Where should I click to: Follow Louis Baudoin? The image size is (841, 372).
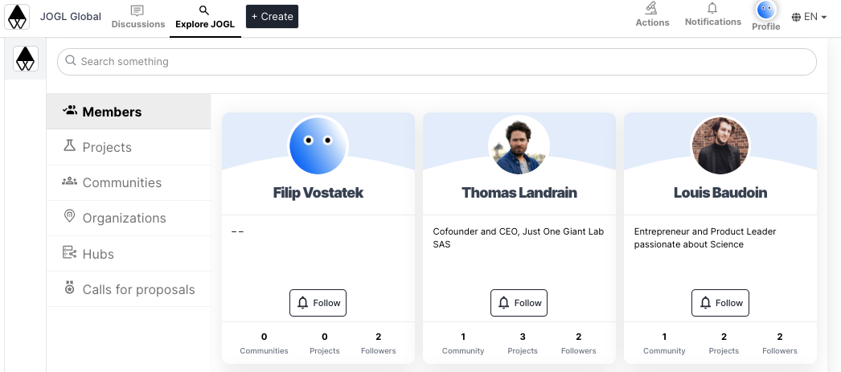click(x=720, y=303)
